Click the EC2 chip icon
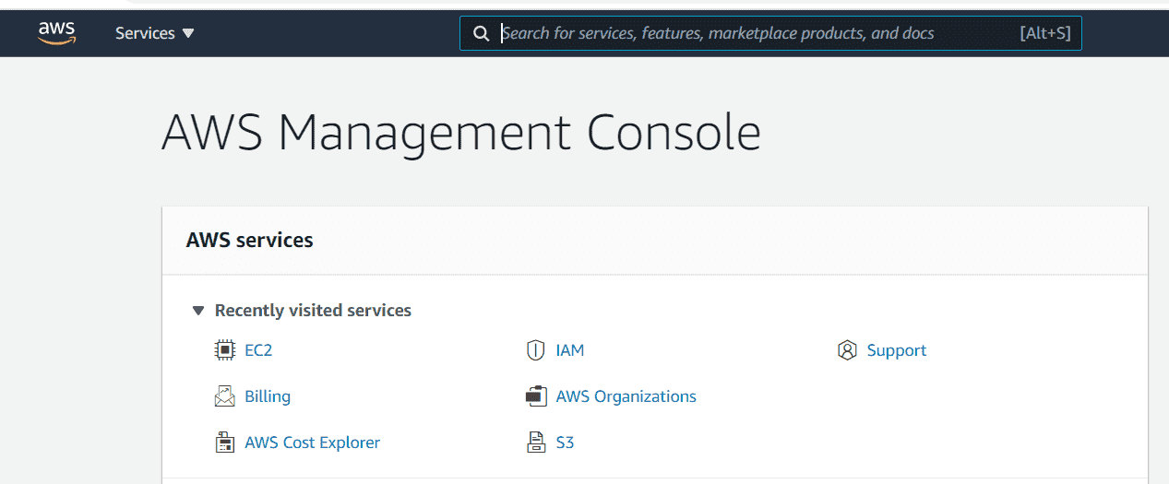Viewport: 1169px width, 484px height. point(224,350)
